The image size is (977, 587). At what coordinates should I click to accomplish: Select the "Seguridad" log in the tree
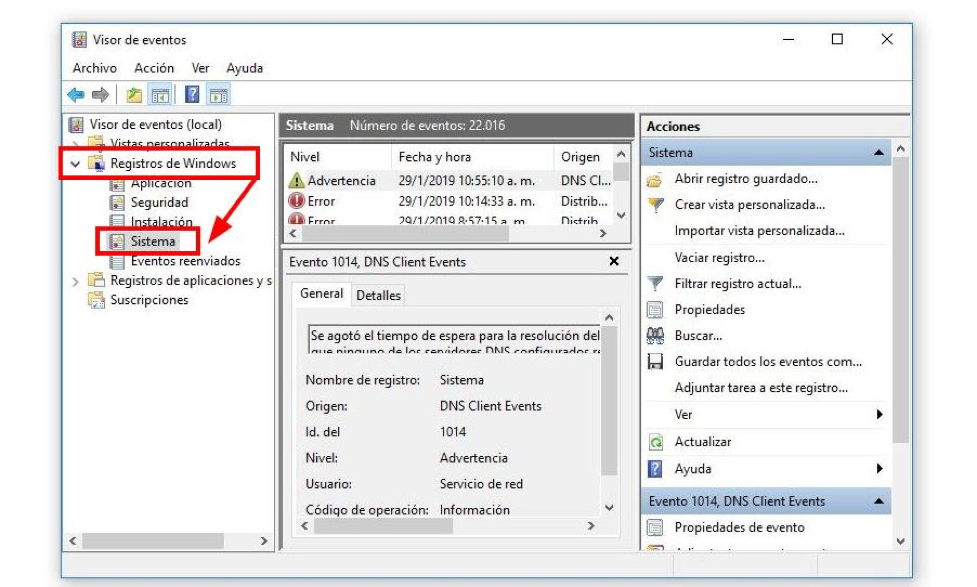click(x=159, y=202)
